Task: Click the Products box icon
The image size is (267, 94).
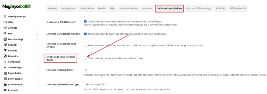Action: 5,90
